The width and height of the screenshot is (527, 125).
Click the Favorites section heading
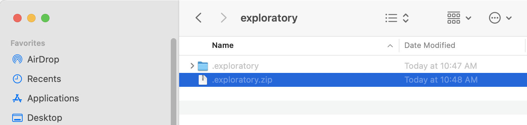pyautogui.click(x=28, y=43)
